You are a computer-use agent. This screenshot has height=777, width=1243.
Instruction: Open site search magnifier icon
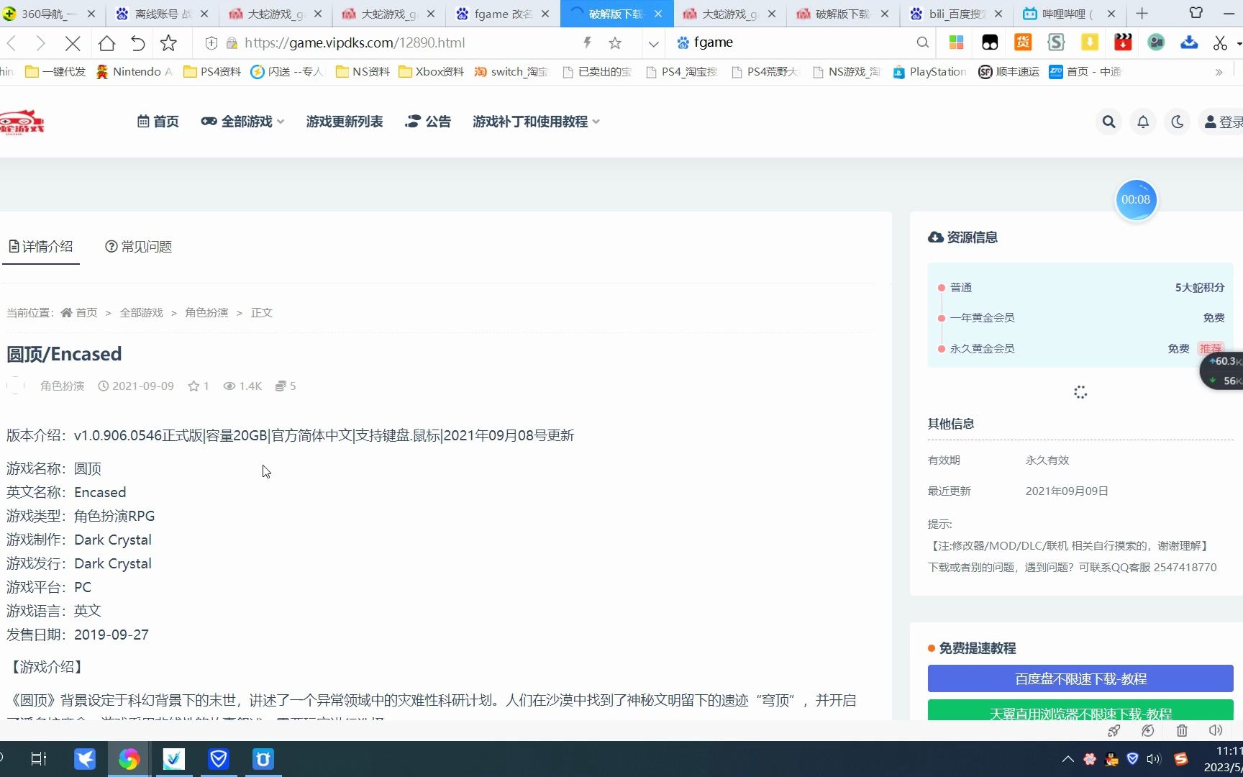(1108, 122)
